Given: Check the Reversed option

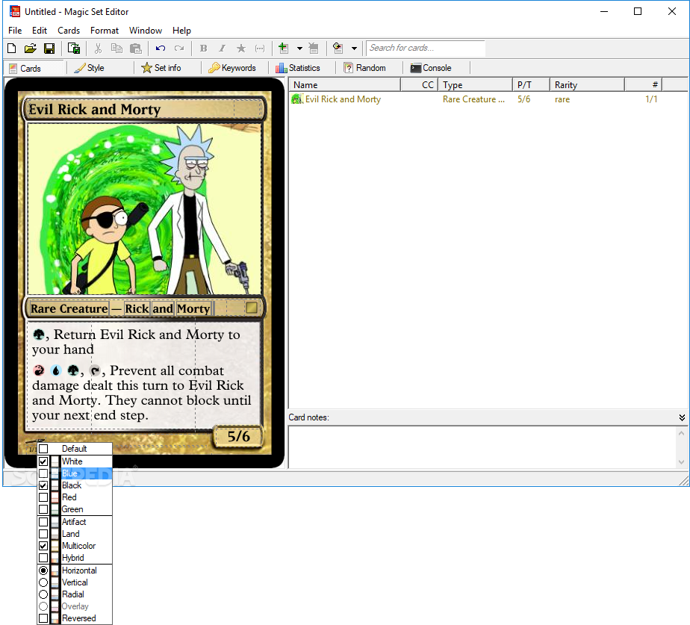Looking at the screenshot, I should point(43,618).
